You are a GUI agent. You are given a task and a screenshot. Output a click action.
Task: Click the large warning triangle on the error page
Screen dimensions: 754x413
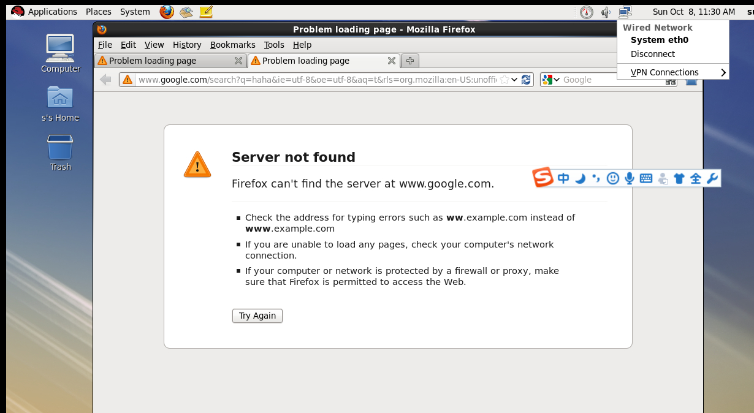coord(197,165)
